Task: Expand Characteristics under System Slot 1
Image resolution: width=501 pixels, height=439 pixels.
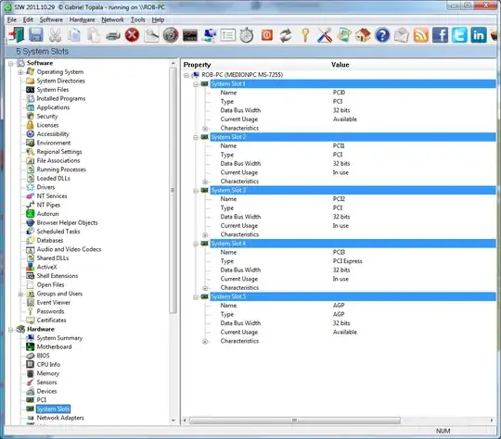Action: click(205, 129)
